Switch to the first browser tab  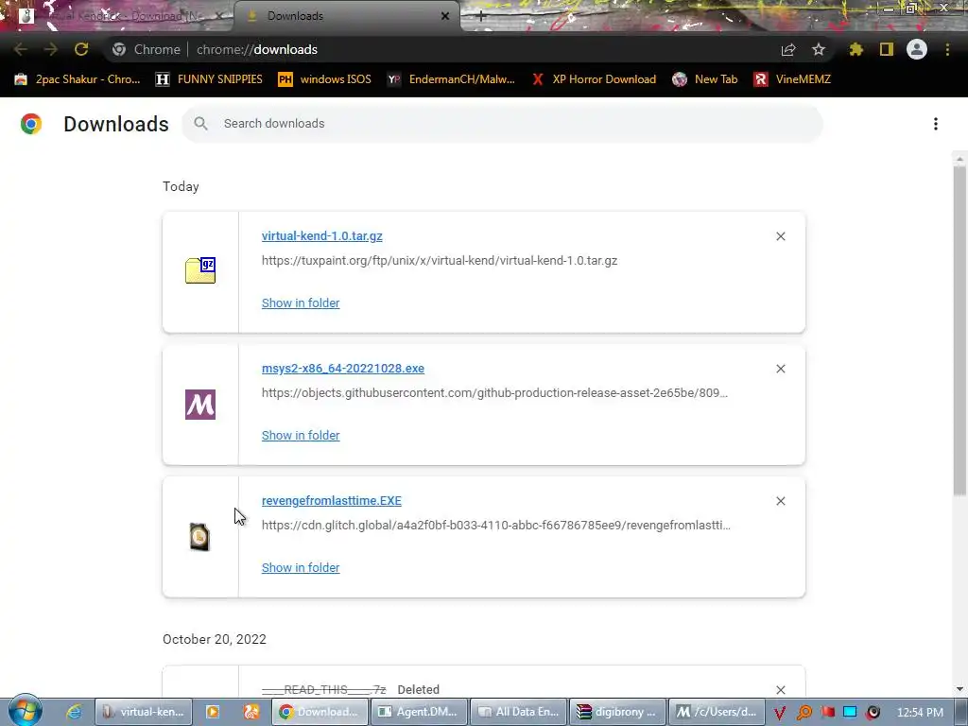[120, 16]
